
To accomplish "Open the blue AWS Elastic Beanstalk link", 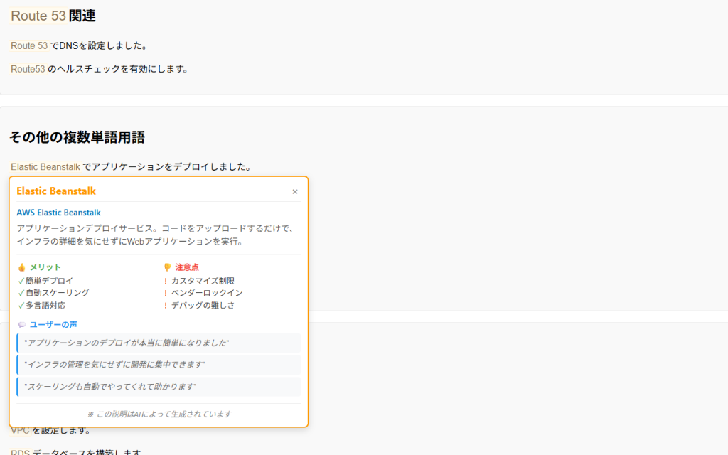I will (58, 213).
